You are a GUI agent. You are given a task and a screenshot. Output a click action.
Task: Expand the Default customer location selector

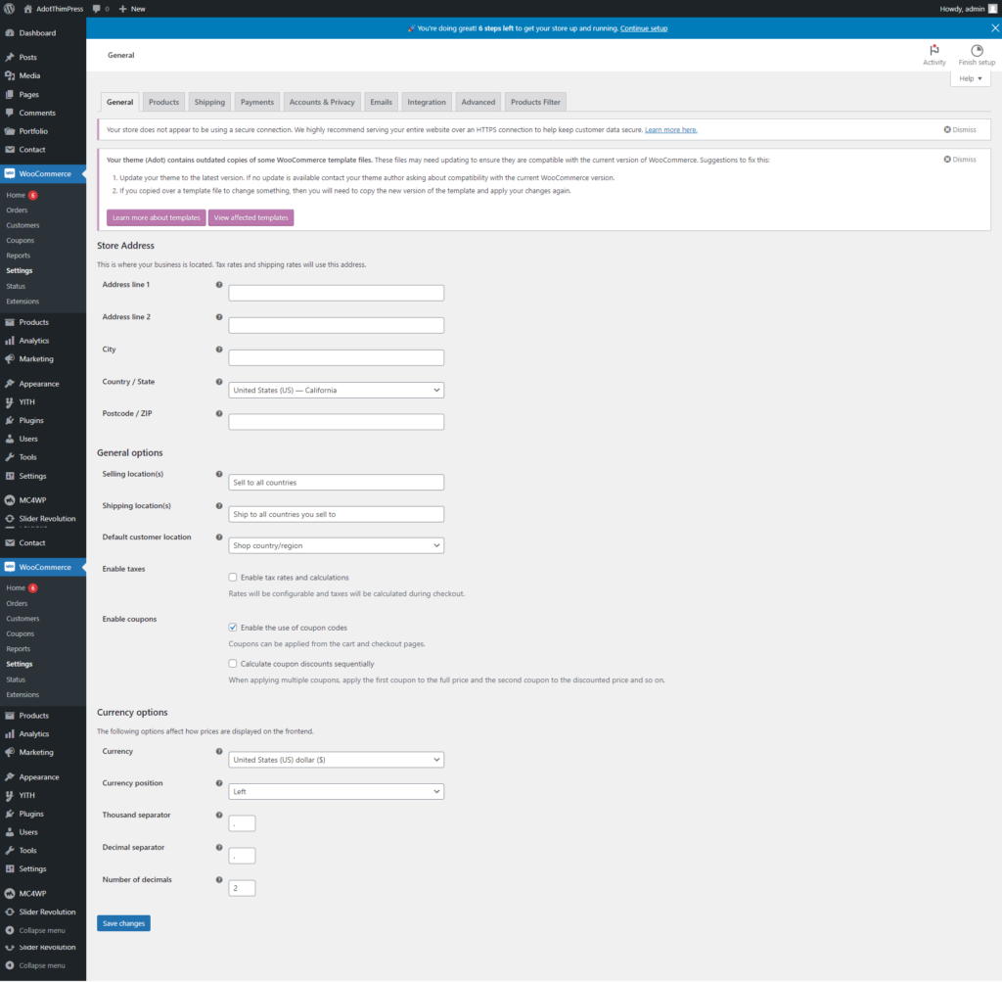pos(336,545)
